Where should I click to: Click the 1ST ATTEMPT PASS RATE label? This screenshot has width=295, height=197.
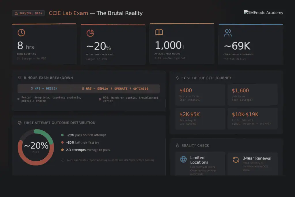point(100,55)
